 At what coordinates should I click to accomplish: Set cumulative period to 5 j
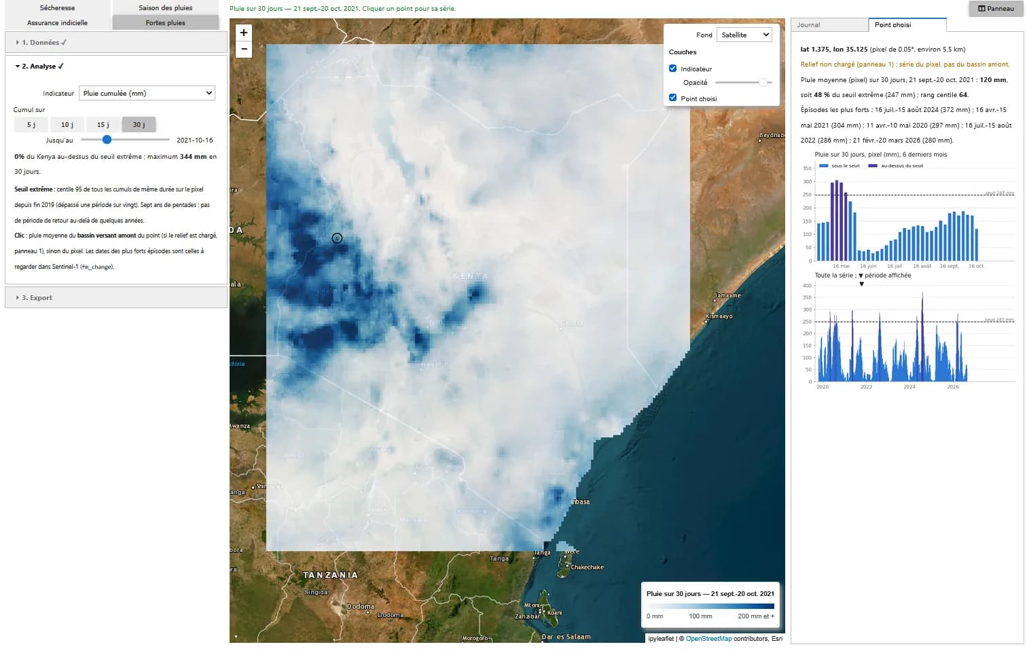point(31,125)
